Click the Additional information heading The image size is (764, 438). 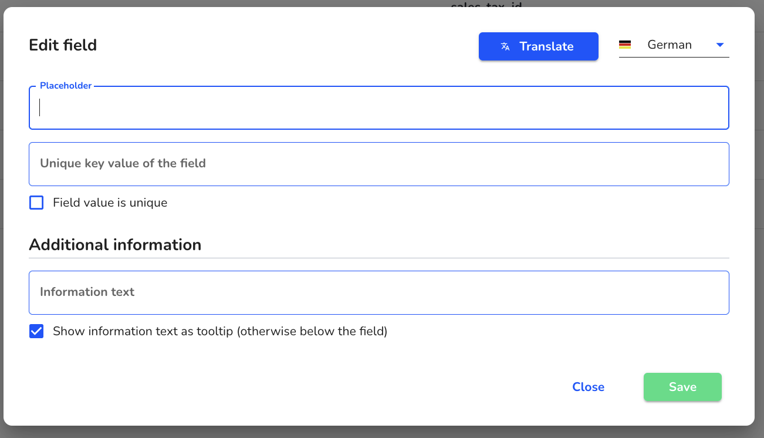click(115, 245)
